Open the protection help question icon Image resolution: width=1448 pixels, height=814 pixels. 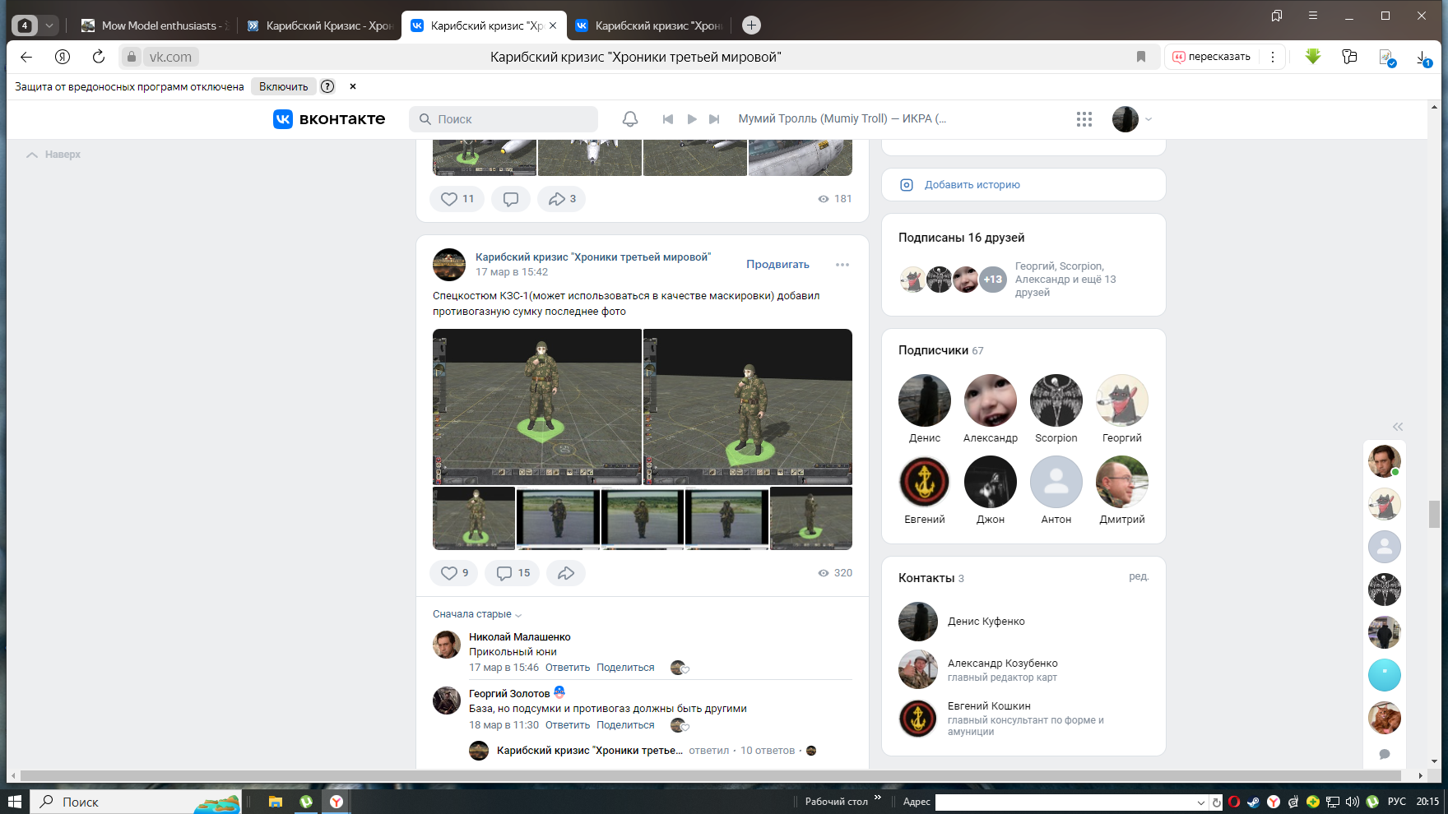tap(327, 86)
